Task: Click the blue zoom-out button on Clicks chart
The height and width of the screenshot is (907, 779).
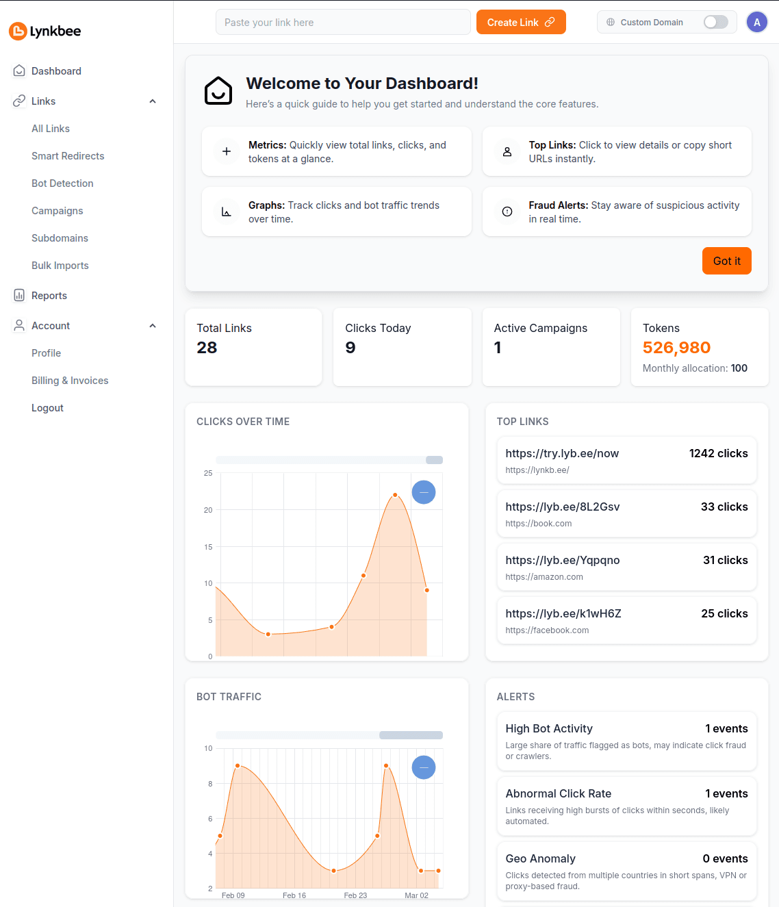Action: [424, 492]
